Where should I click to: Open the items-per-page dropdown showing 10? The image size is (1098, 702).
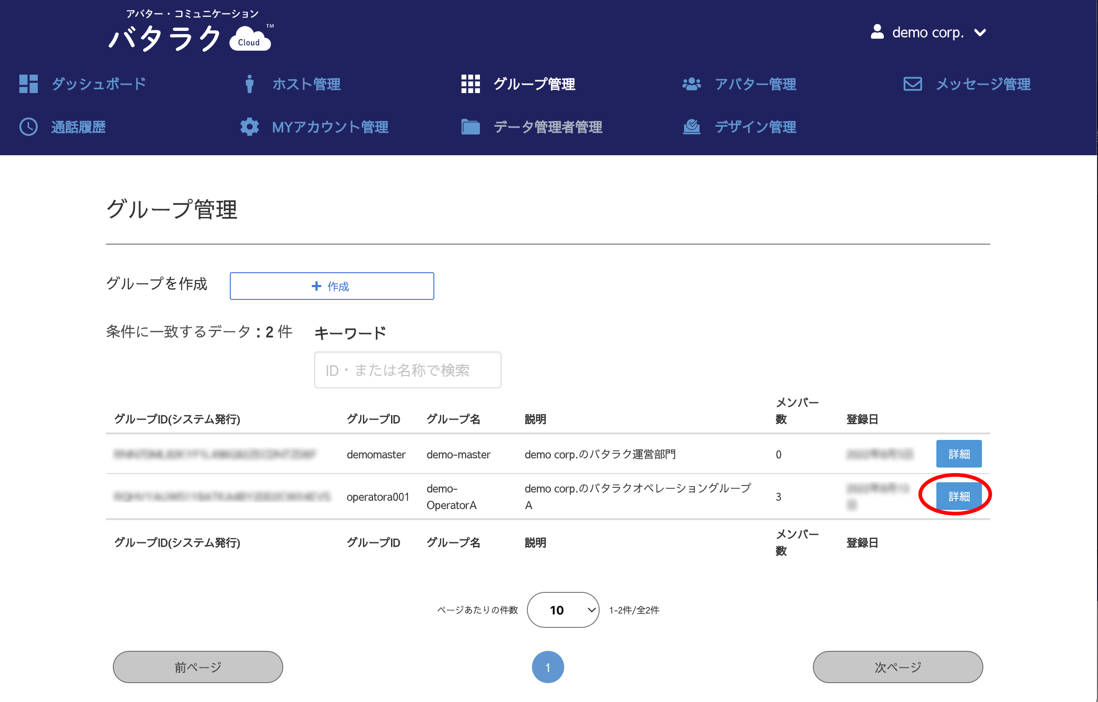[563, 610]
